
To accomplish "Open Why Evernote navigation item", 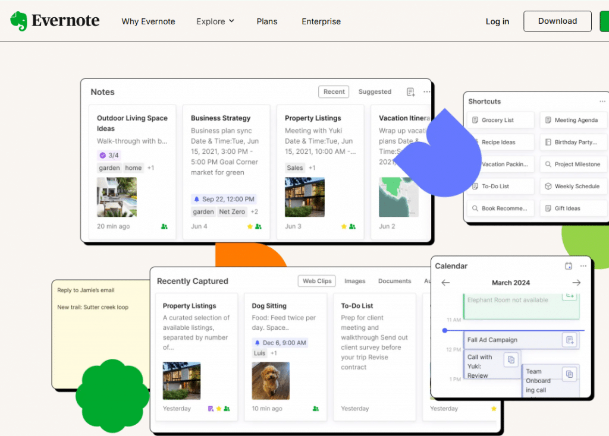I will 148,21.
